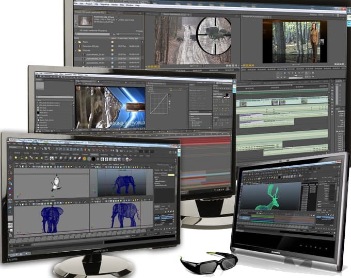Open the Project menu in Premiere Pro

[89, 4]
